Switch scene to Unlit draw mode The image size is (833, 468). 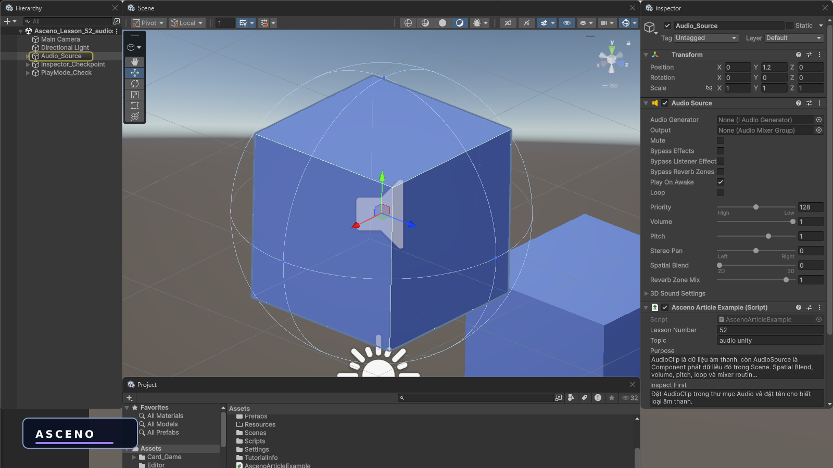443,23
